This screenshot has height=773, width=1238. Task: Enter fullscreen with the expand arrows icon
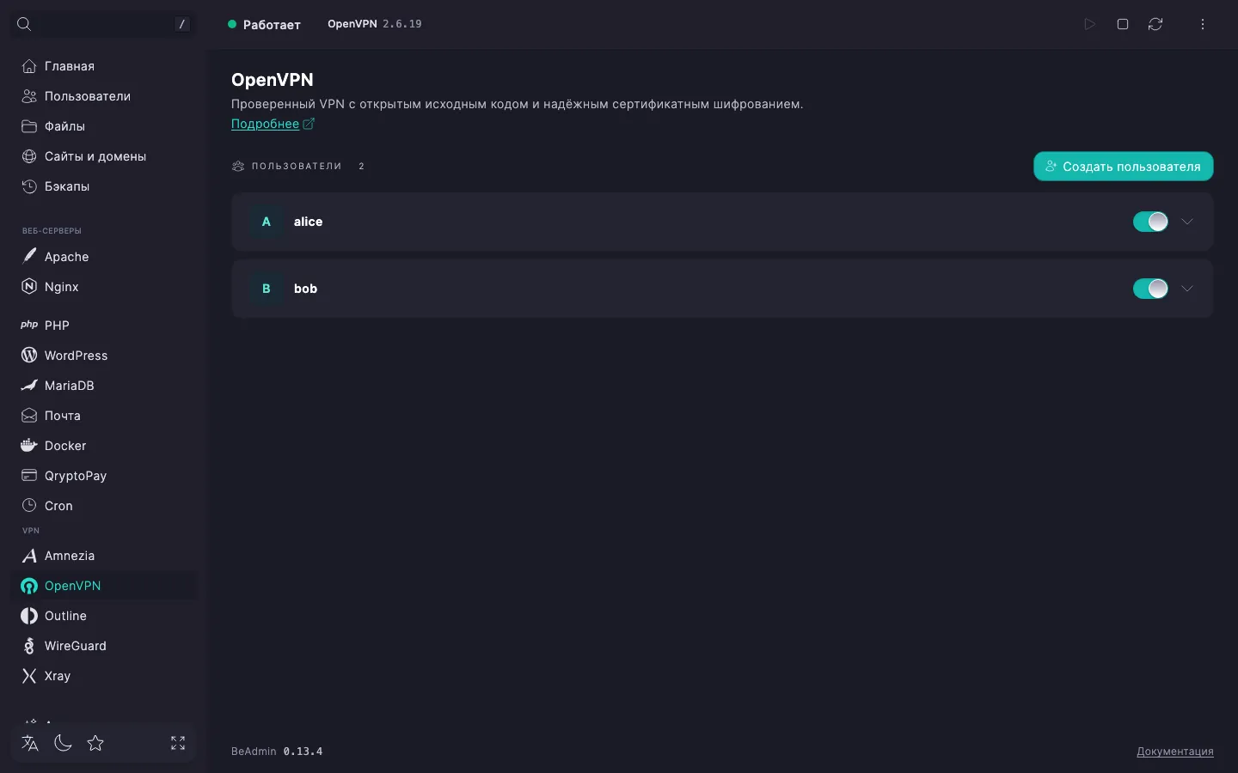178,743
